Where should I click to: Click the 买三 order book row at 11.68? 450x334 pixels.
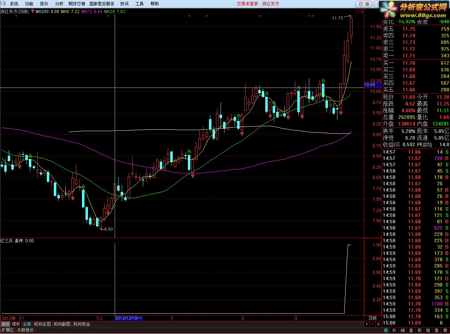tap(416, 76)
